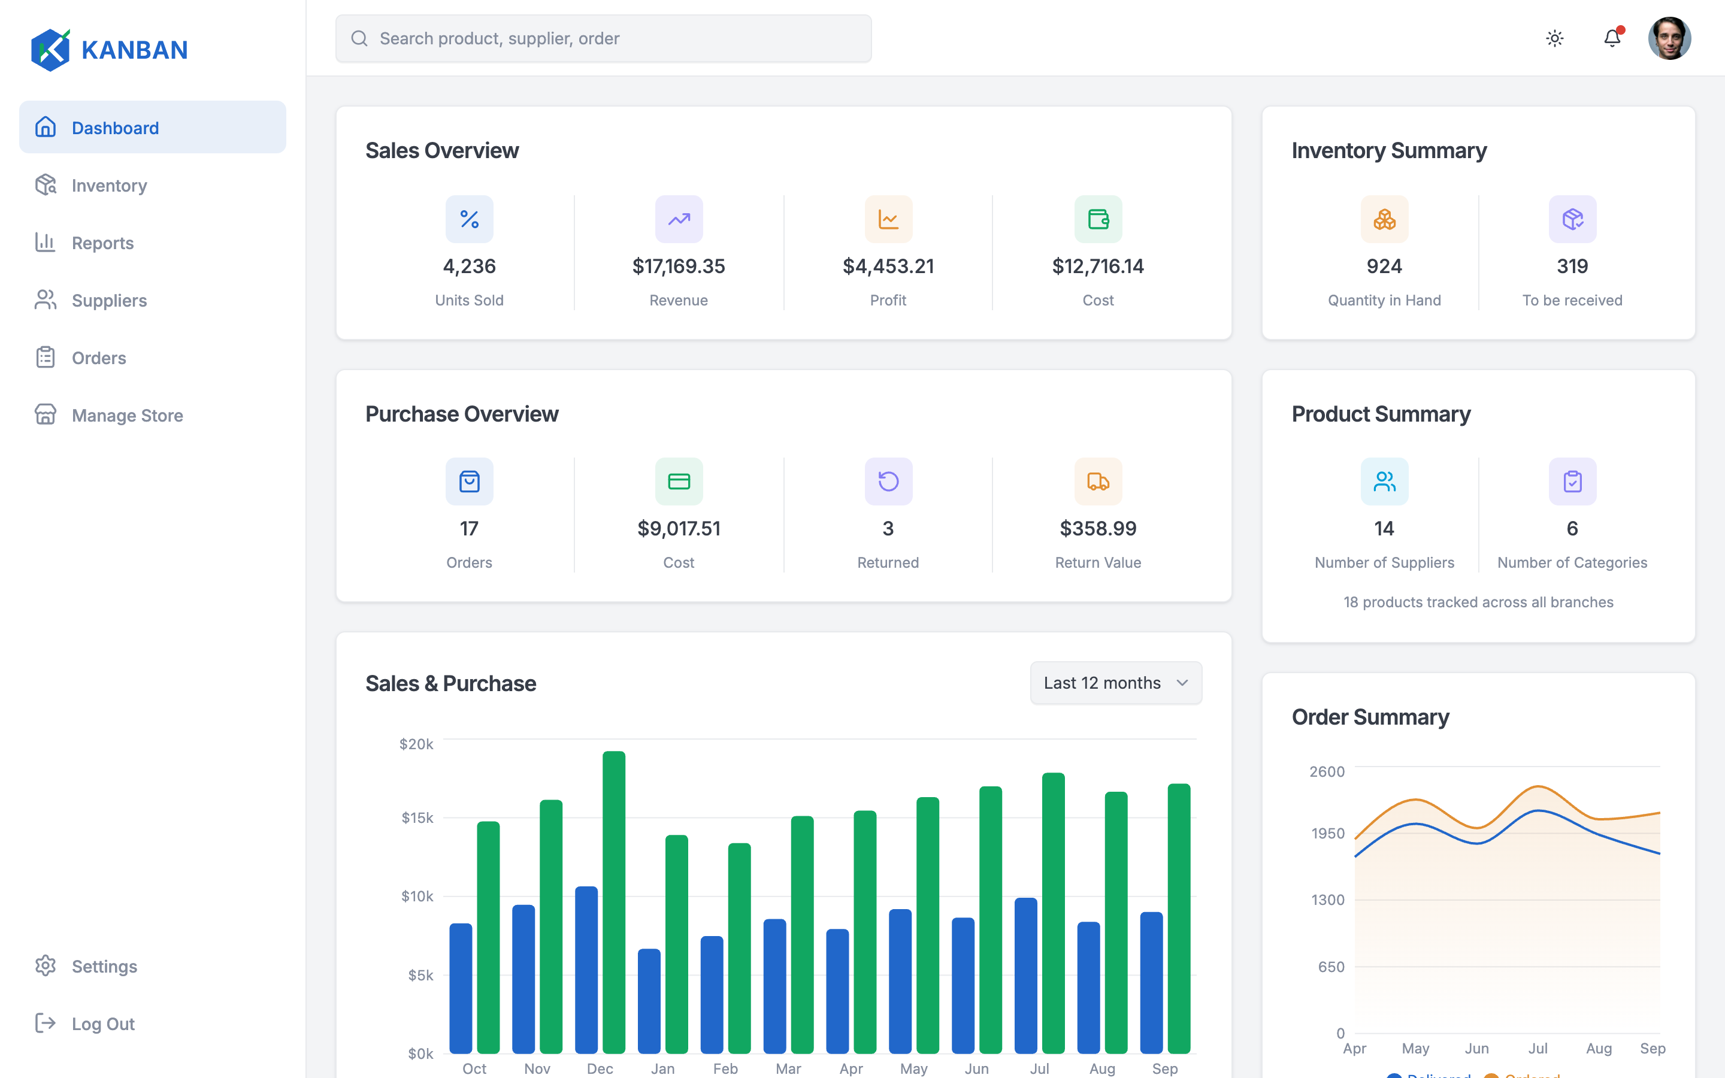Select the Log Out label
This screenshot has width=1725, height=1078.
coord(102,1024)
